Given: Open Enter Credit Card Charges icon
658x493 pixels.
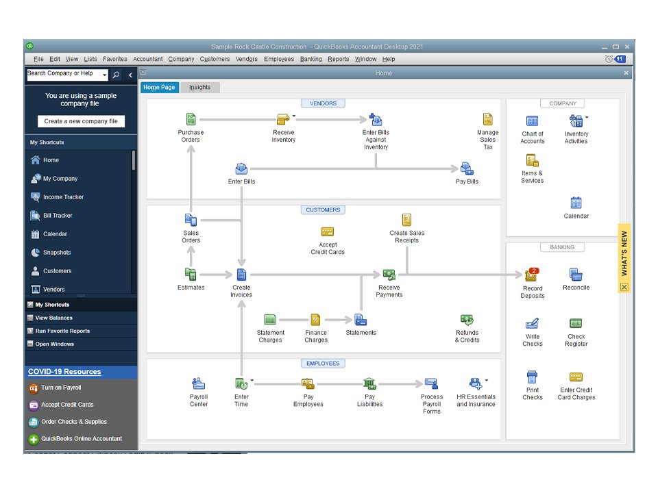Looking at the screenshot, I should (576, 377).
